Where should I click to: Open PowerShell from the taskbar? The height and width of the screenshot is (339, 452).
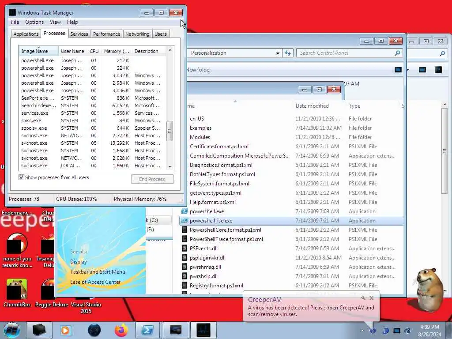pyautogui.click(x=147, y=330)
